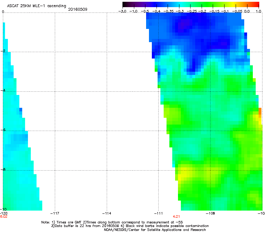This screenshot has height=232, width=265.
Task: Click the -0.3 colorbar label
Action: 180,11
